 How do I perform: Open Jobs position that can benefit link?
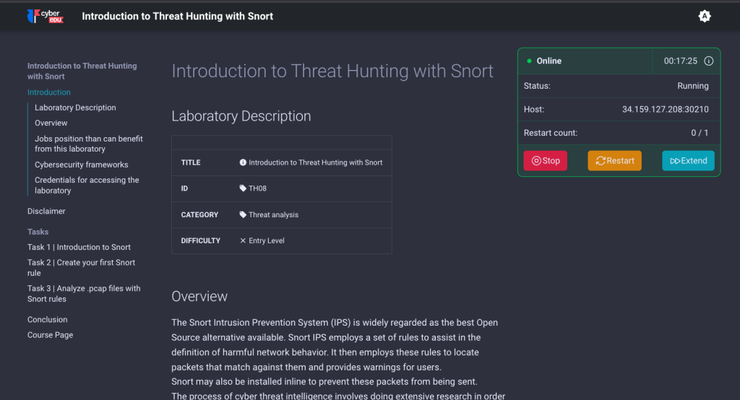coord(89,144)
